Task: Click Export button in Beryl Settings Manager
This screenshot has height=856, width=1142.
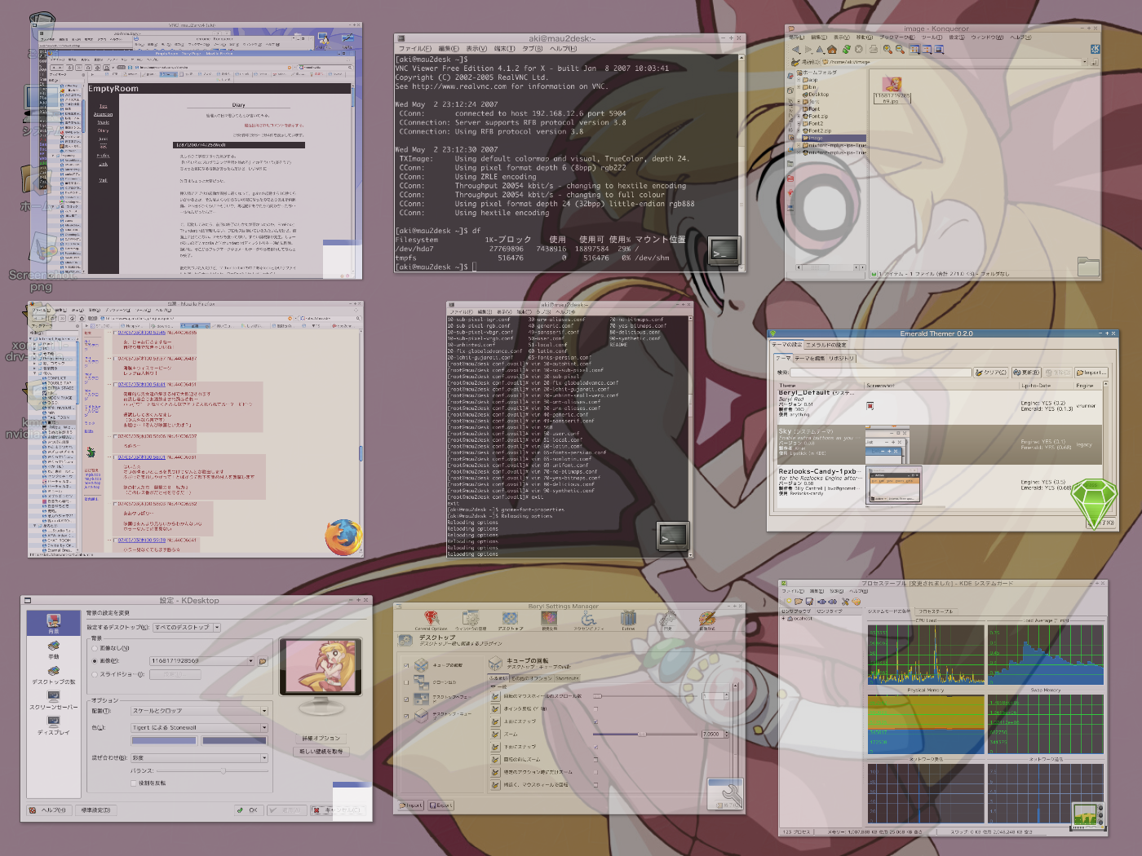Action: [x=440, y=805]
